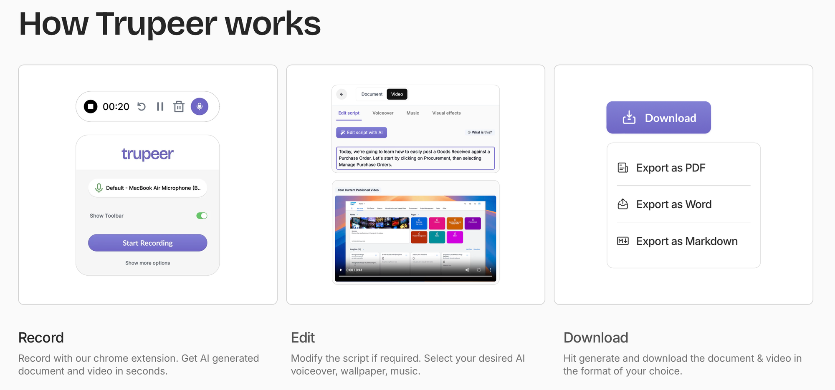Viewport: 835px width, 390px height.
Task: Click inside the script text box
Action: pos(415,158)
